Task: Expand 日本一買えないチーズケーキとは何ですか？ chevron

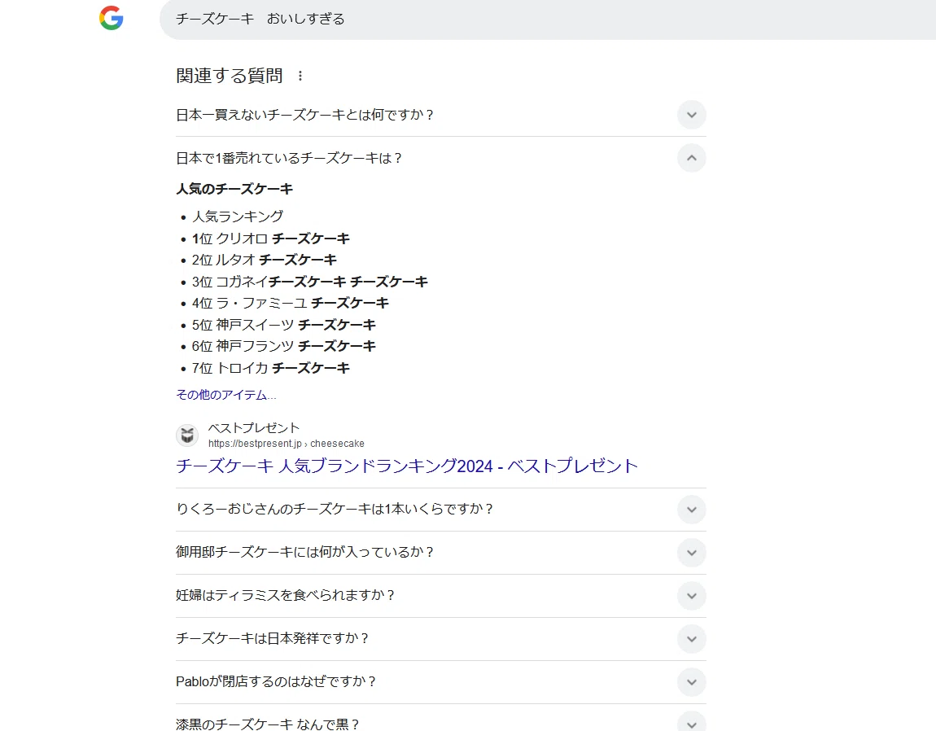Action: 691,115
